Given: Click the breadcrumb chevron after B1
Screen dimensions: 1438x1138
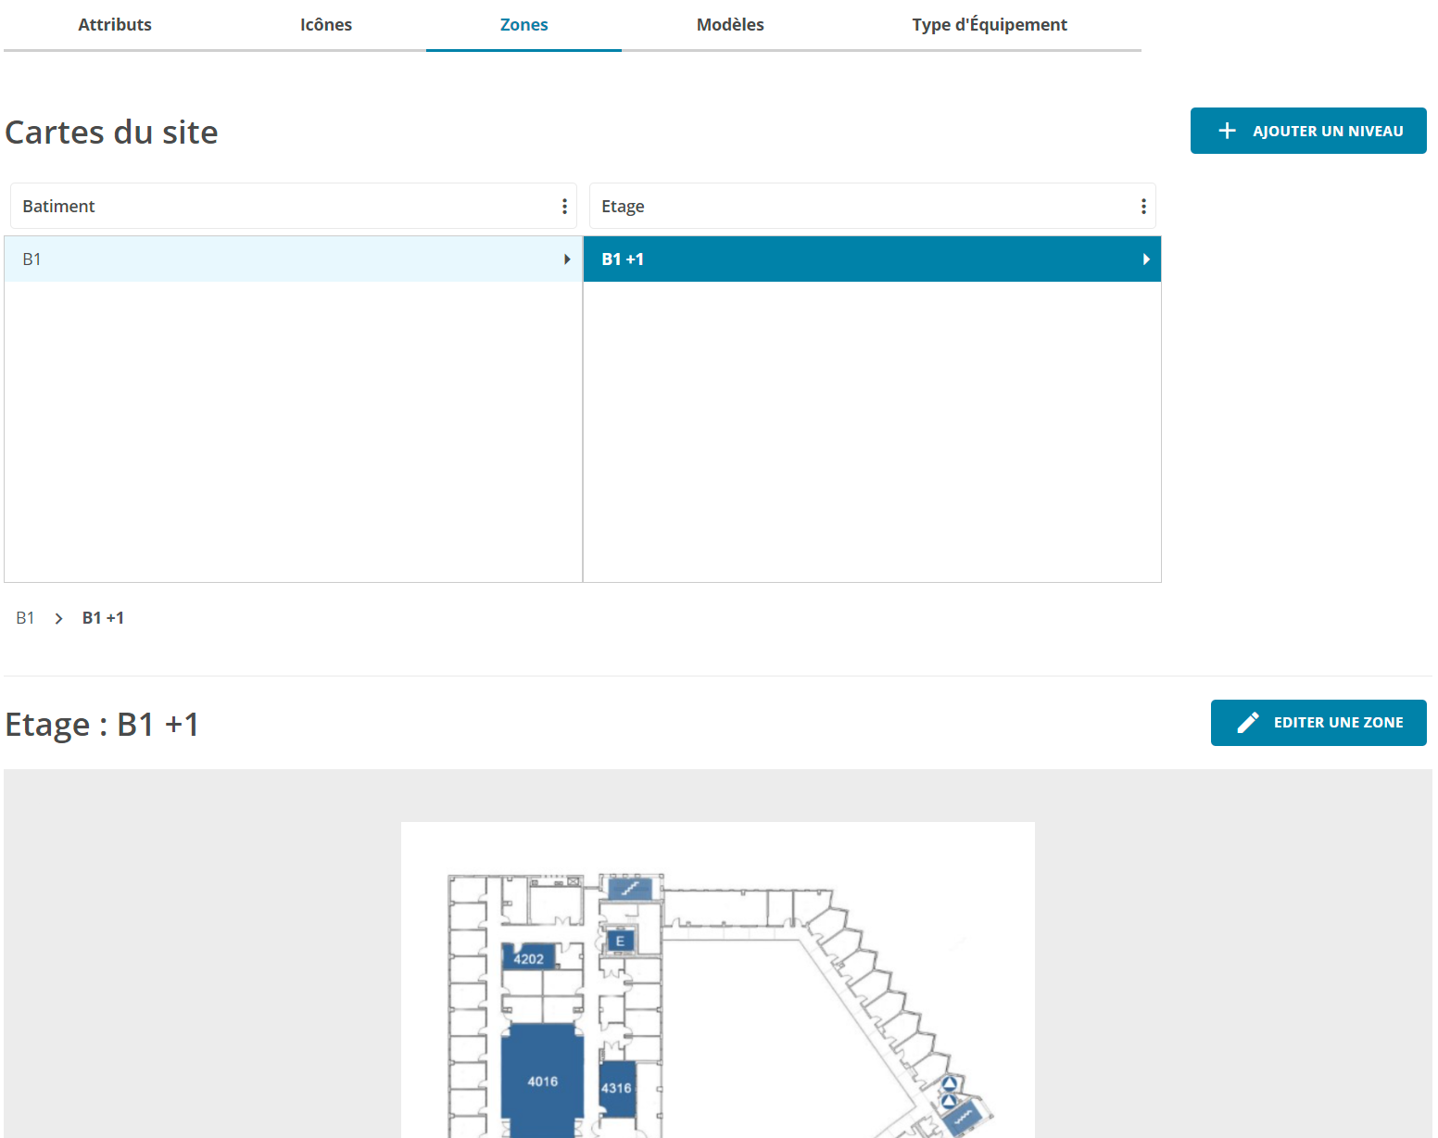Looking at the screenshot, I should tap(58, 619).
